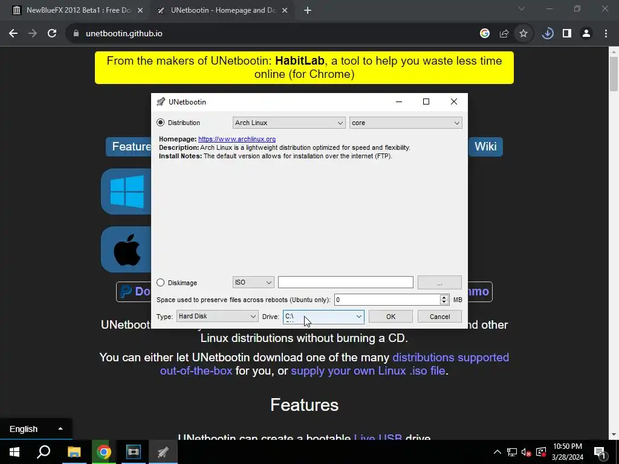Viewport: 619px width, 464px height.
Task: Open the Windows Start menu
Action: click(x=15, y=452)
